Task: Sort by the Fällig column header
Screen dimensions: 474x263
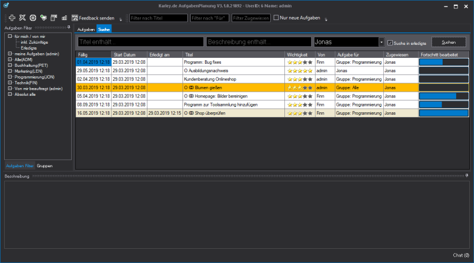Action: tap(94, 54)
